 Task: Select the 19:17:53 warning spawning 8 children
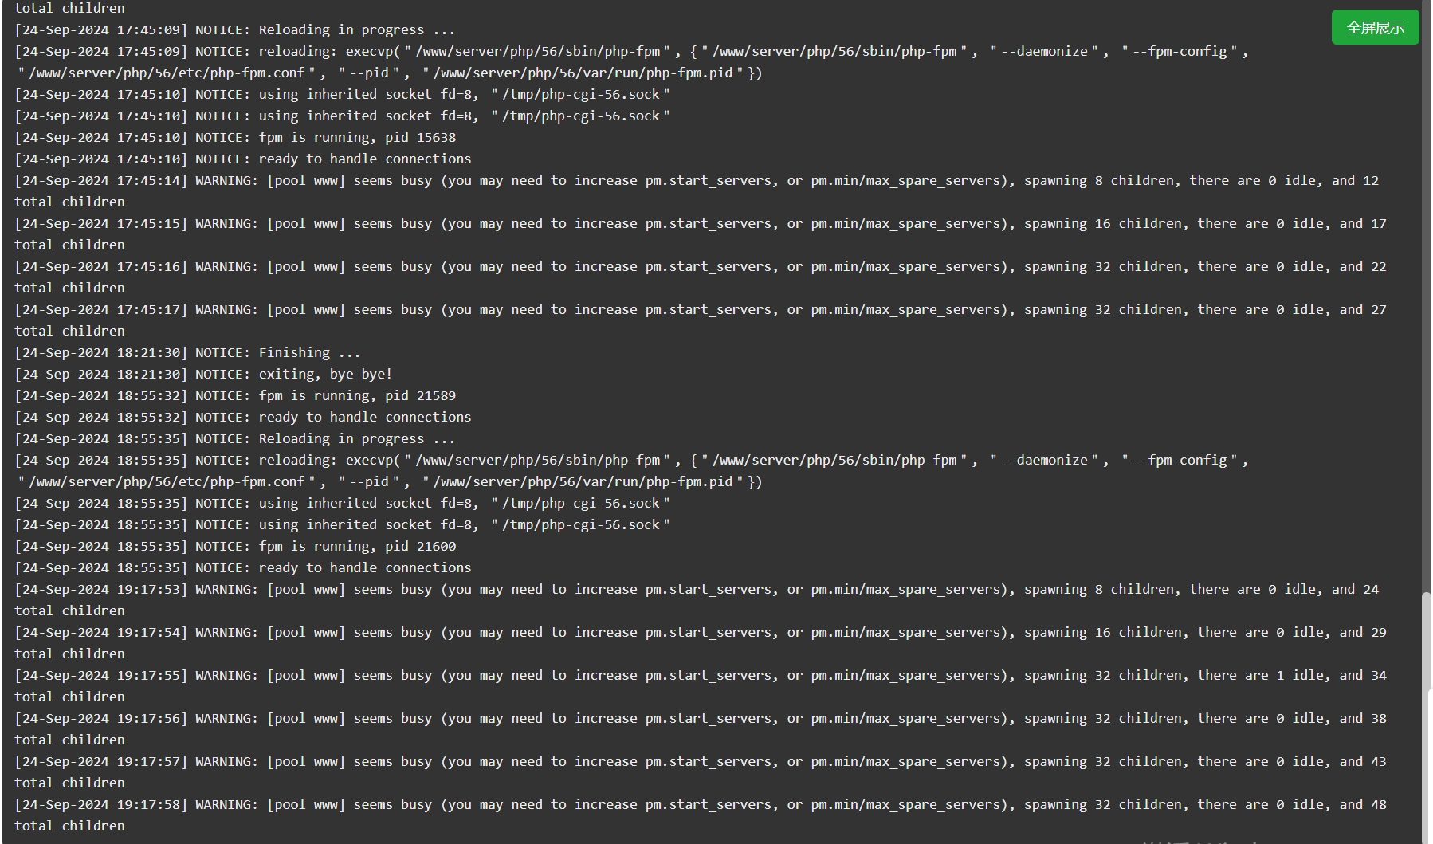(x=697, y=600)
